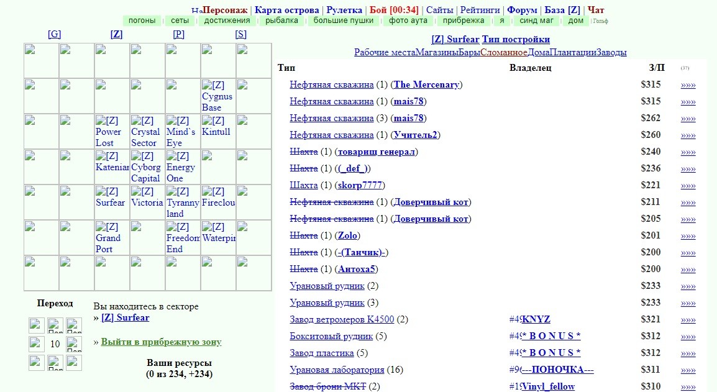Open Mind's Eye sector cell
717x392 pixels.
click(x=183, y=132)
